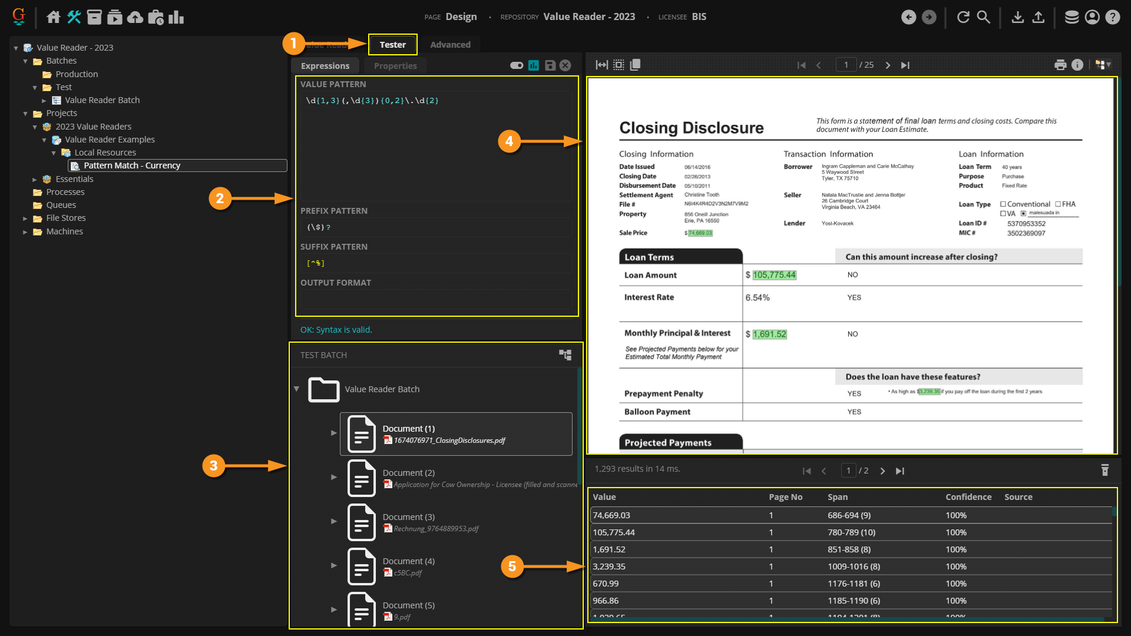Check the Conventional loan type checkbox
1131x636 pixels.
coord(1003,204)
